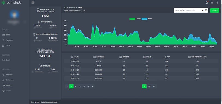Viewport: 222px width, 104px height.
Task: Click info icon beside Average heading
Action: tap(41, 66)
